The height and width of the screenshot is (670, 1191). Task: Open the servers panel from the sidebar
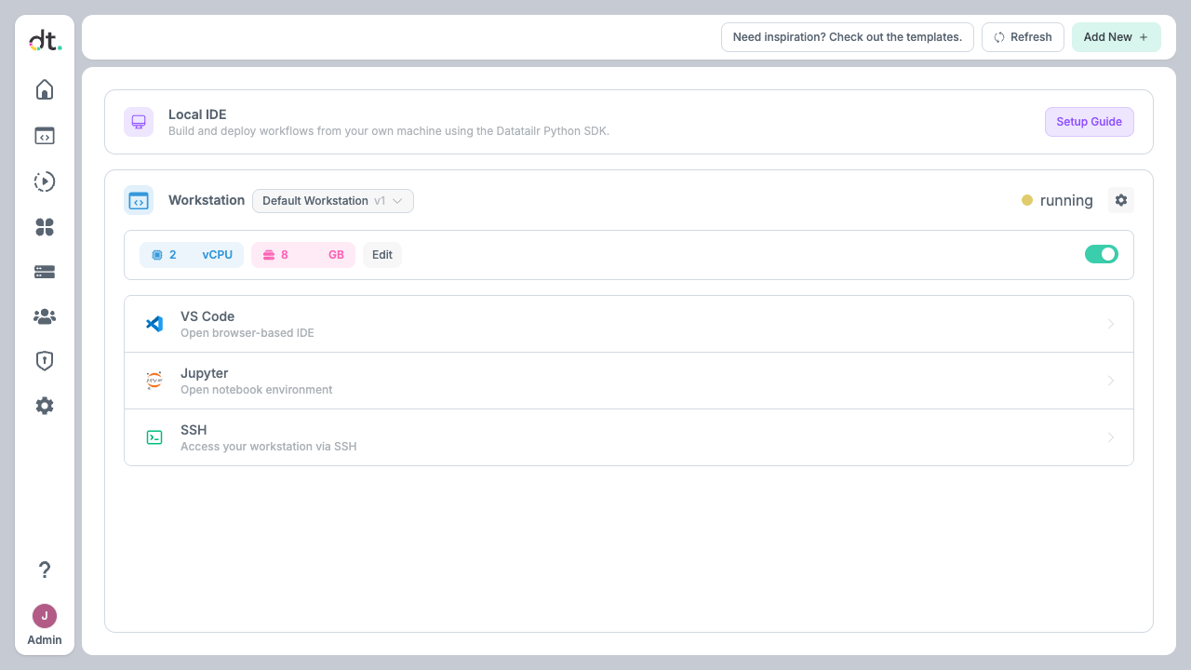pyautogui.click(x=44, y=271)
